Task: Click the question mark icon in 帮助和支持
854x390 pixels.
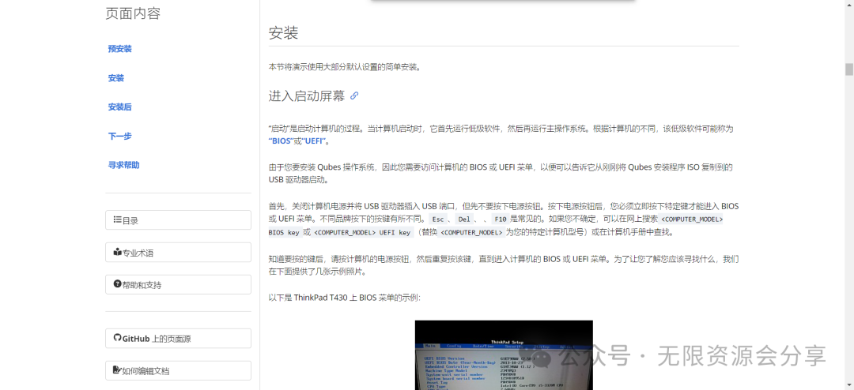Action: coord(117,284)
